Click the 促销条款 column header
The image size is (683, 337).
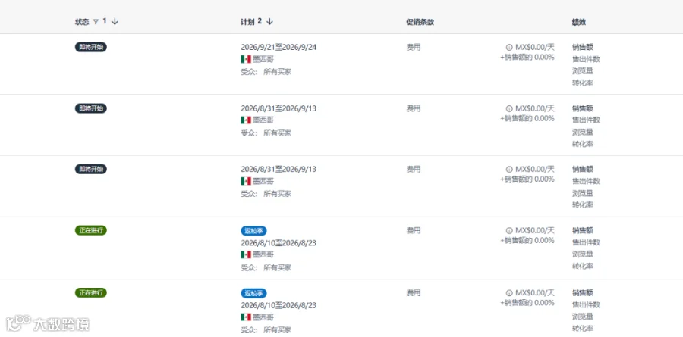pos(420,22)
